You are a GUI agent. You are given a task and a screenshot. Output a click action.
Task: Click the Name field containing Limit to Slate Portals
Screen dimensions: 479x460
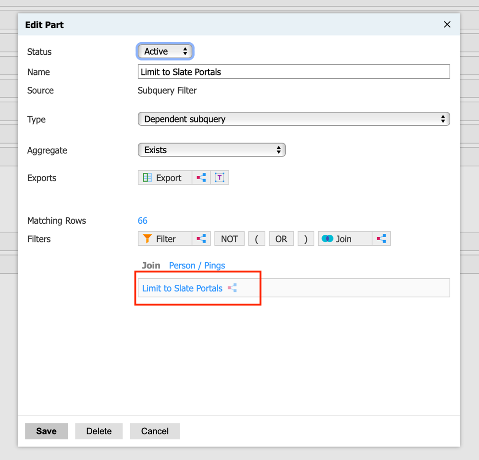(294, 72)
